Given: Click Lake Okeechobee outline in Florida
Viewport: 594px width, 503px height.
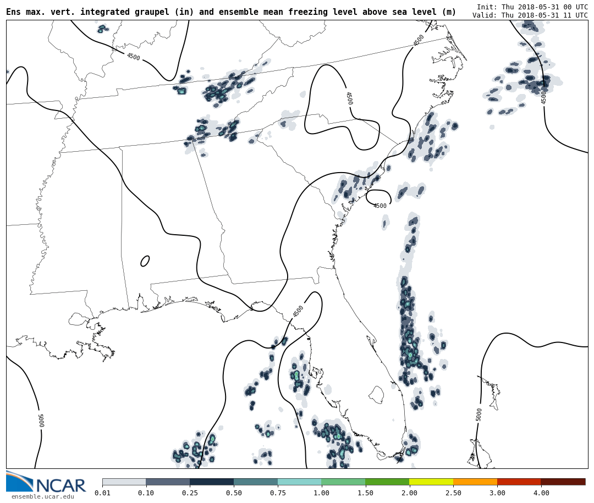Looking at the screenshot, I should (377, 395).
